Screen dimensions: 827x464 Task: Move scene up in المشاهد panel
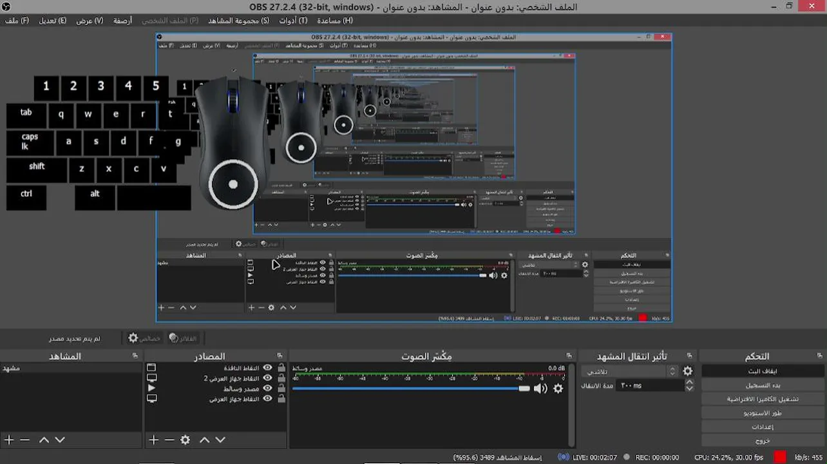44,440
